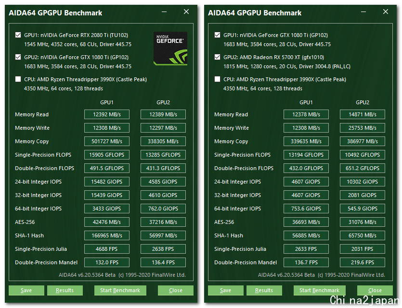The height and width of the screenshot is (308, 402).
Task: Open Results in right window
Action: coord(264,290)
